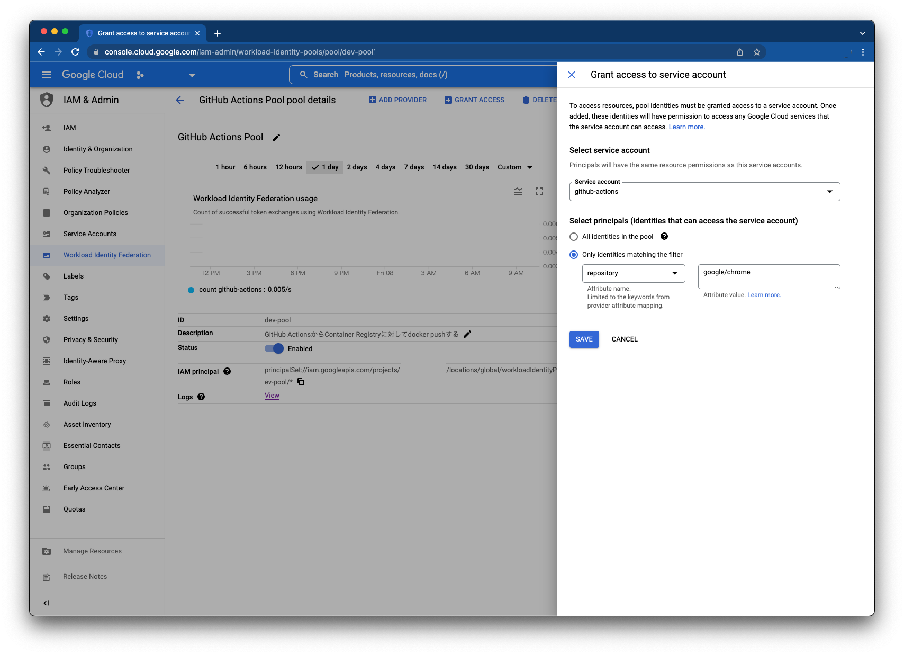Open Service Accounts in the sidebar
Image resolution: width=904 pixels, height=655 pixels.
(x=97, y=234)
